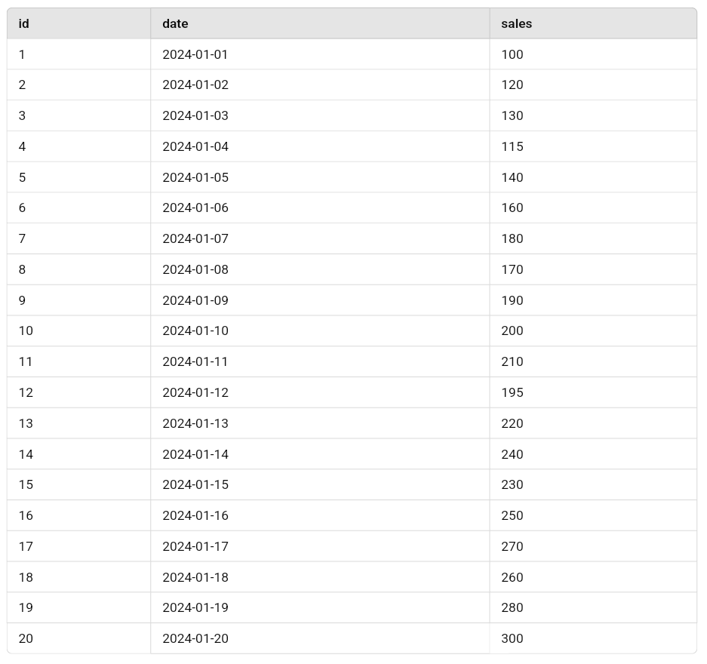Click the id cell for row 19
707x664 pixels.
[x=26, y=607]
